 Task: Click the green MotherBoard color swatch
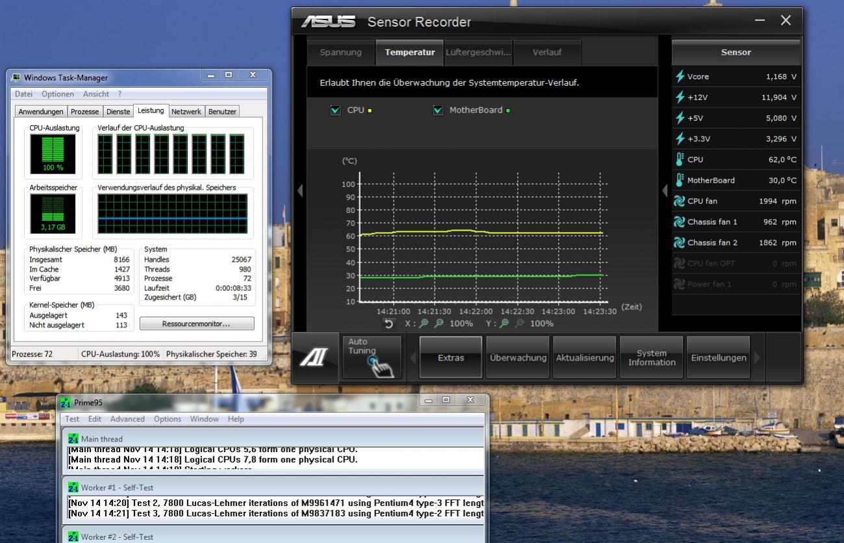tap(507, 111)
